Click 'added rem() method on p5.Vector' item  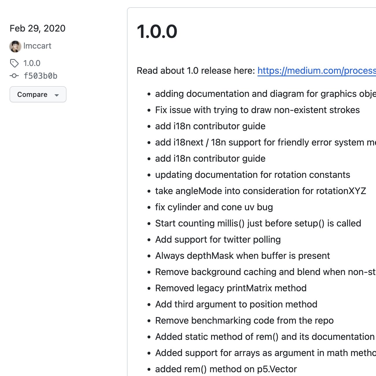[226, 369]
